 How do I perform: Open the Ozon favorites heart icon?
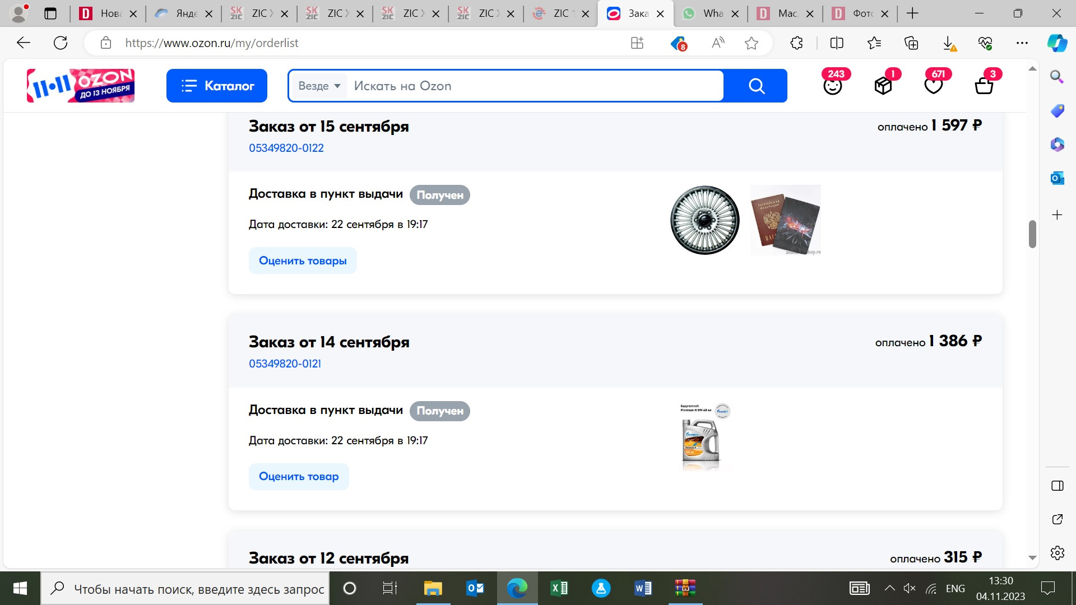933,86
